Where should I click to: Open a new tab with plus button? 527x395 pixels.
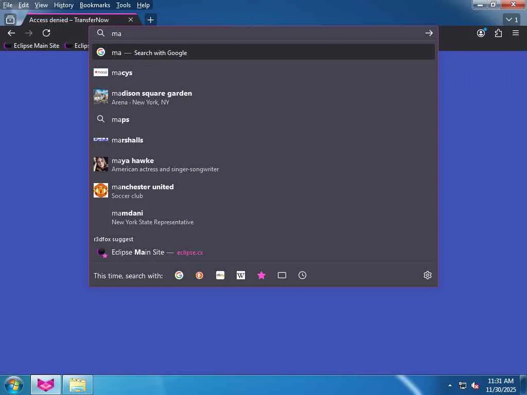tap(151, 20)
